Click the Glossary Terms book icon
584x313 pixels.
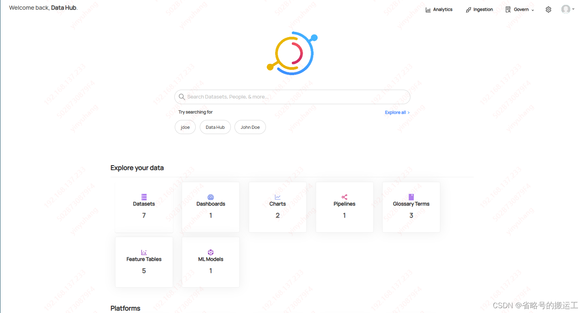click(411, 197)
